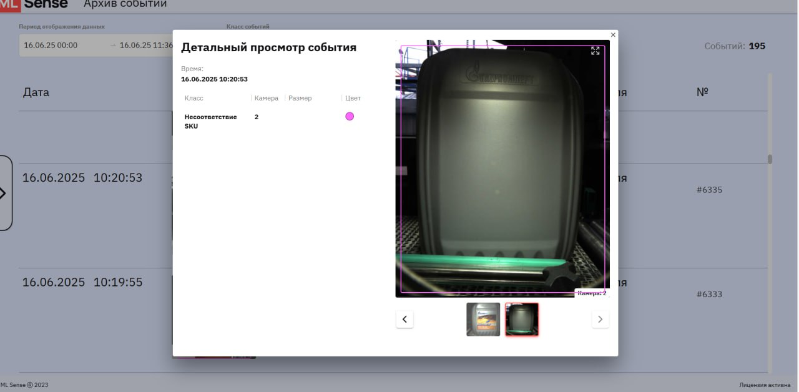Click the 'Несоответствие SKU' class cell

tap(211, 121)
